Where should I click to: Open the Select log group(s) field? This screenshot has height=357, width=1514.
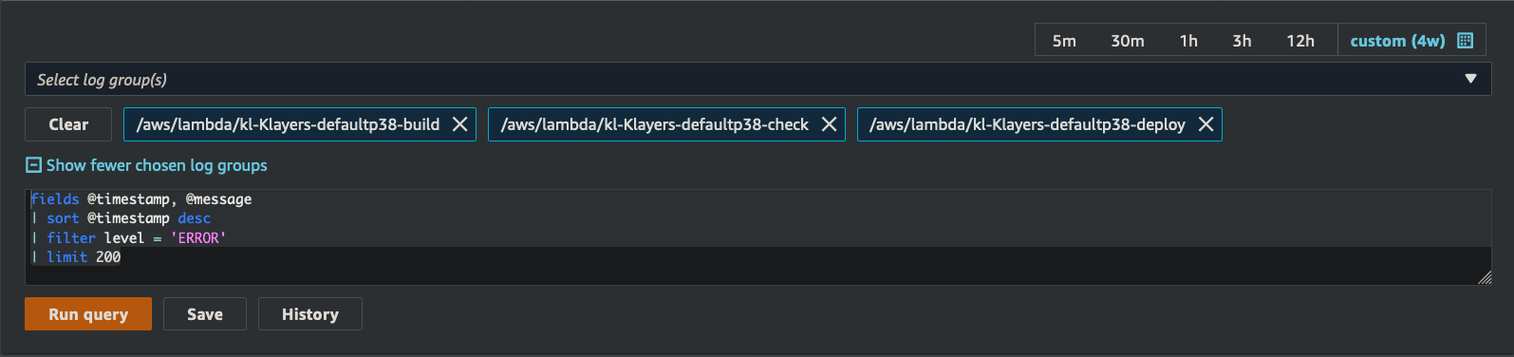pos(757,79)
